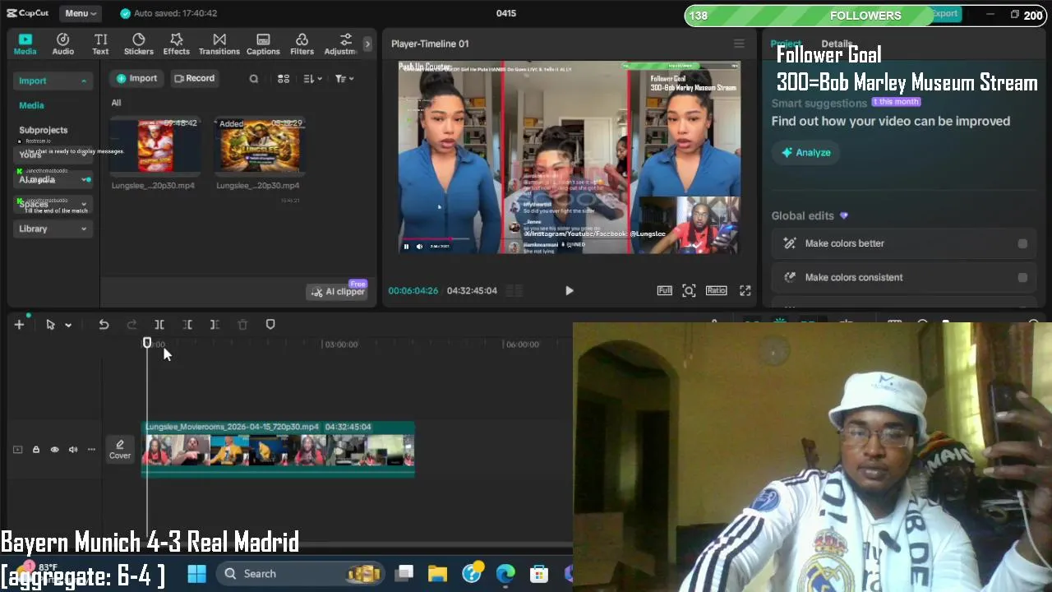Hide the main video track
This screenshot has width=1052, height=592.
coord(54,450)
